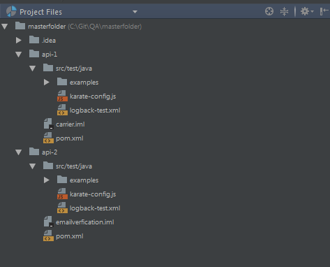The image size is (330, 267).
Task: Expand examples folder under api-1
Action: [47, 82]
